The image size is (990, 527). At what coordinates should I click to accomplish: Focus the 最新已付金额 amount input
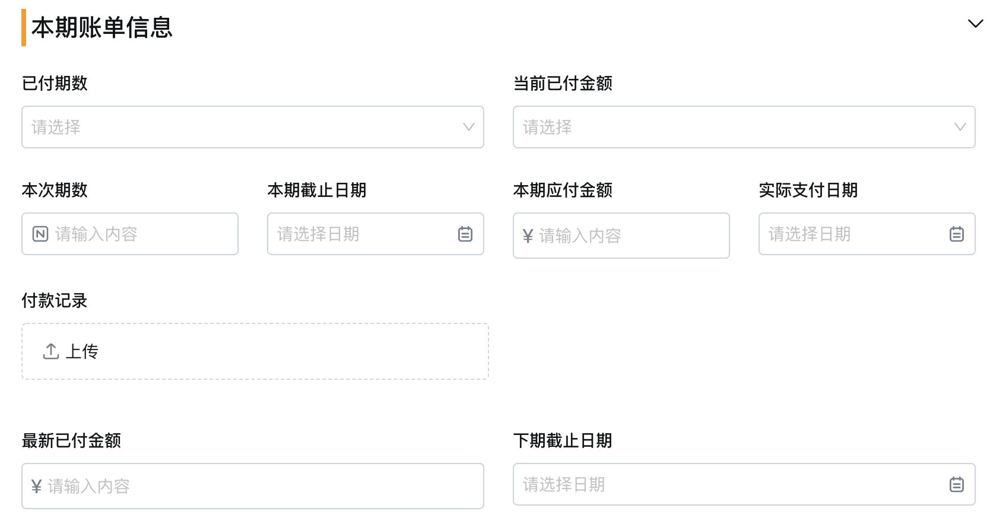[x=253, y=486]
